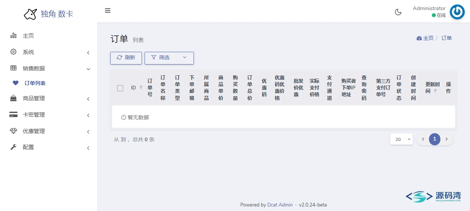This screenshot has width=470, height=211.
Task: Click the 第三方支付订单号 column header
Action: [383, 88]
